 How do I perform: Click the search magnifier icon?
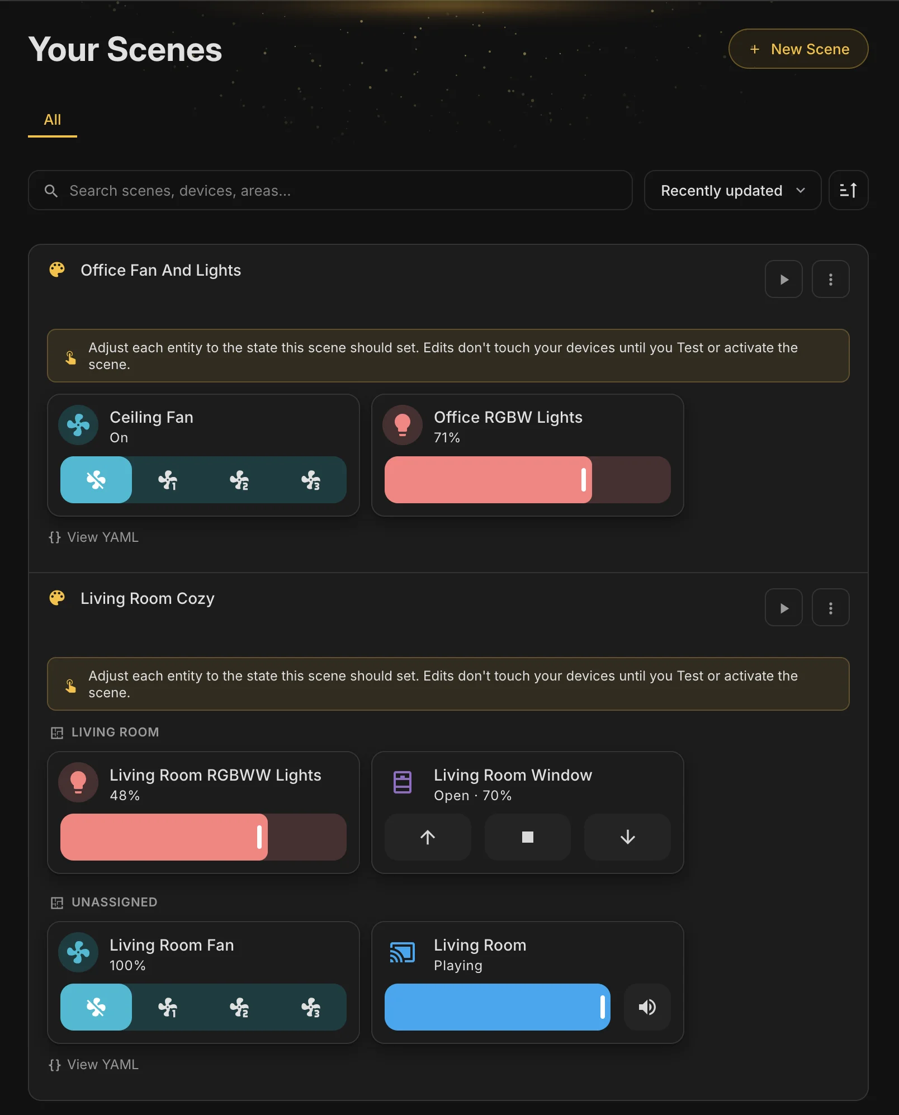click(x=51, y=191)
